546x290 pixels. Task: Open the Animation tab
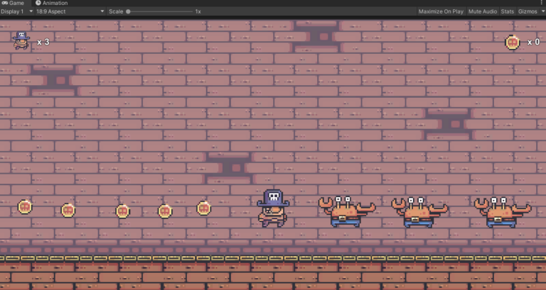pyautogui.click(x=51, y=3)
